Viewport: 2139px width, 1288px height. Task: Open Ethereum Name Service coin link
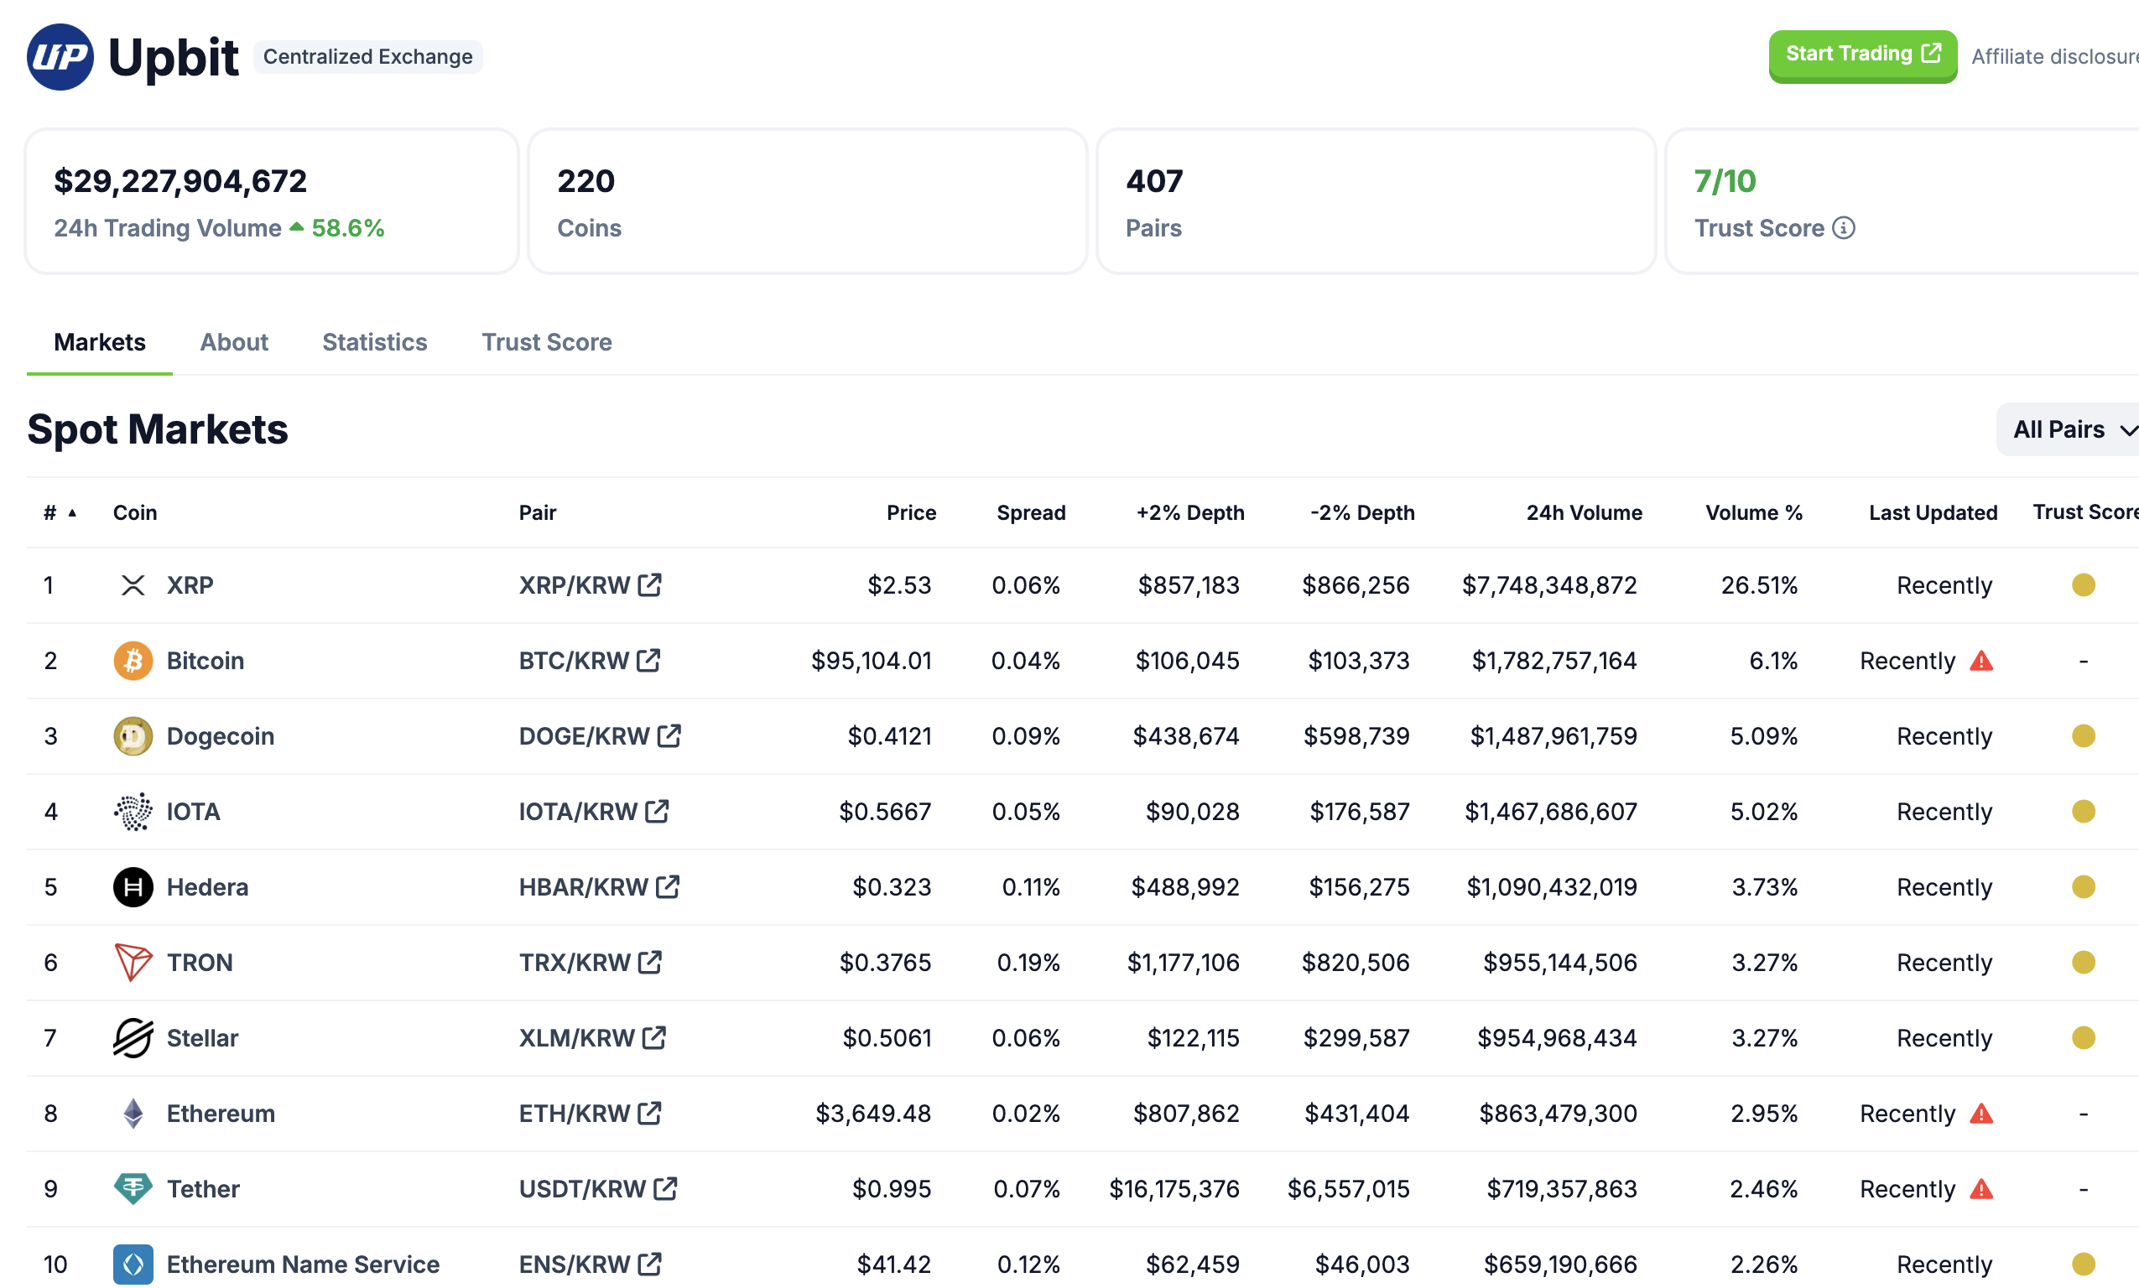click(x=302, y=1265)
